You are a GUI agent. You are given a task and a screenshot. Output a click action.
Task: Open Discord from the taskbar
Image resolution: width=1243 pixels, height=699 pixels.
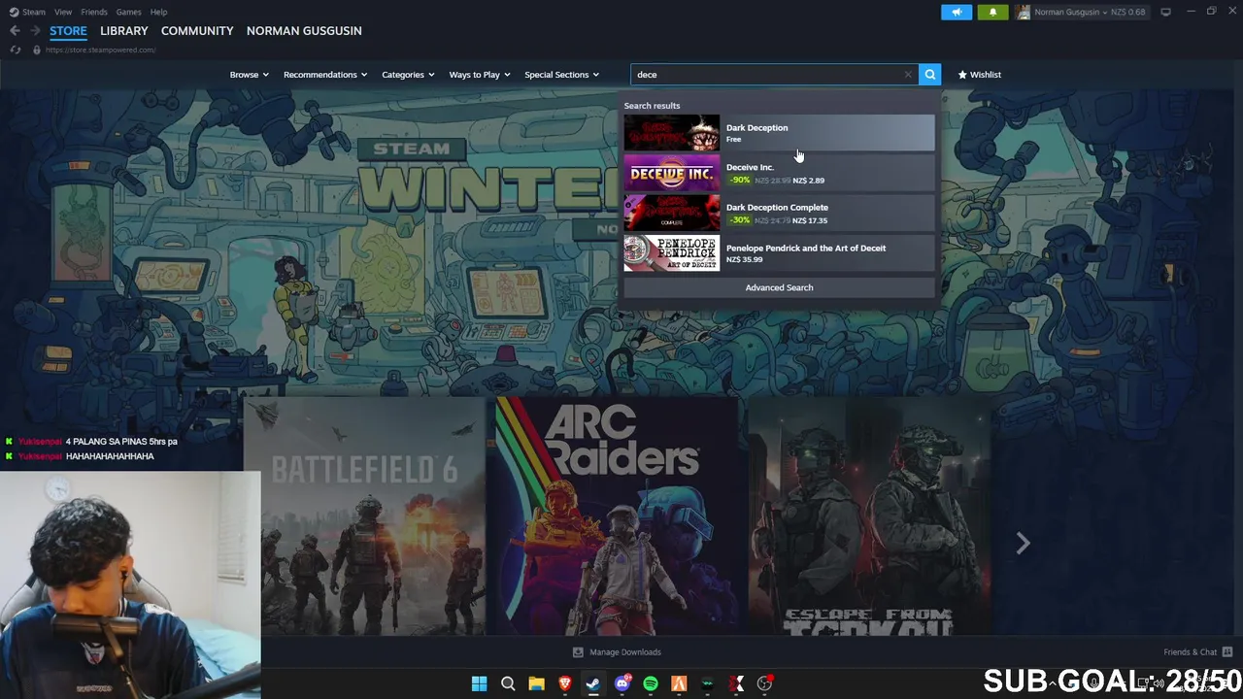(x=622, y=684)
